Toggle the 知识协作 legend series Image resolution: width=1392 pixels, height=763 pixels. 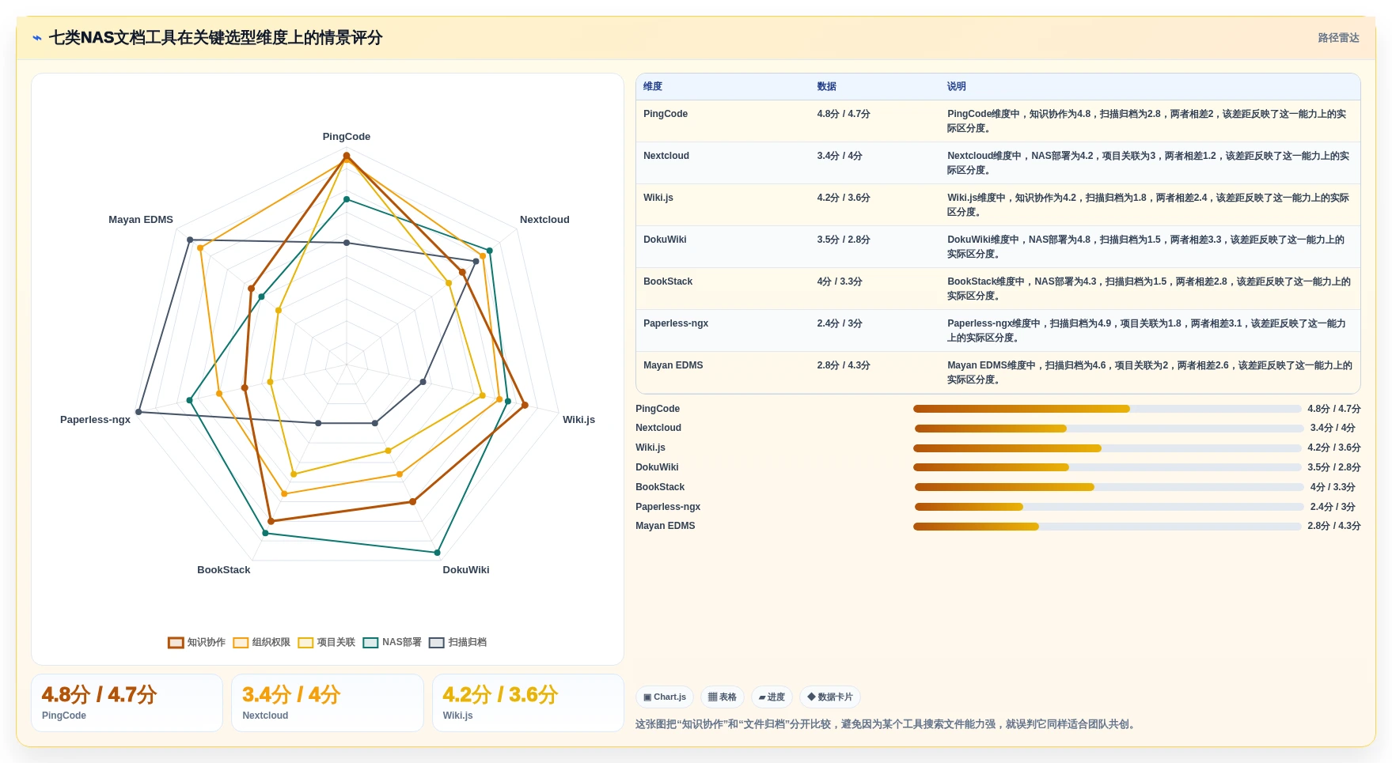tap(197, 642)
